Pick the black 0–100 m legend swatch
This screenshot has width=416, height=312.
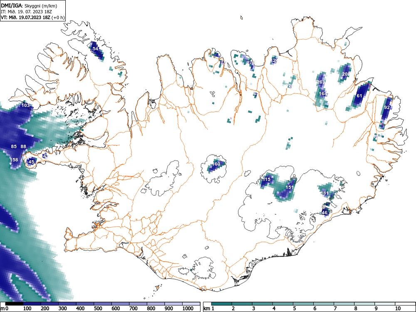(14, 304)
